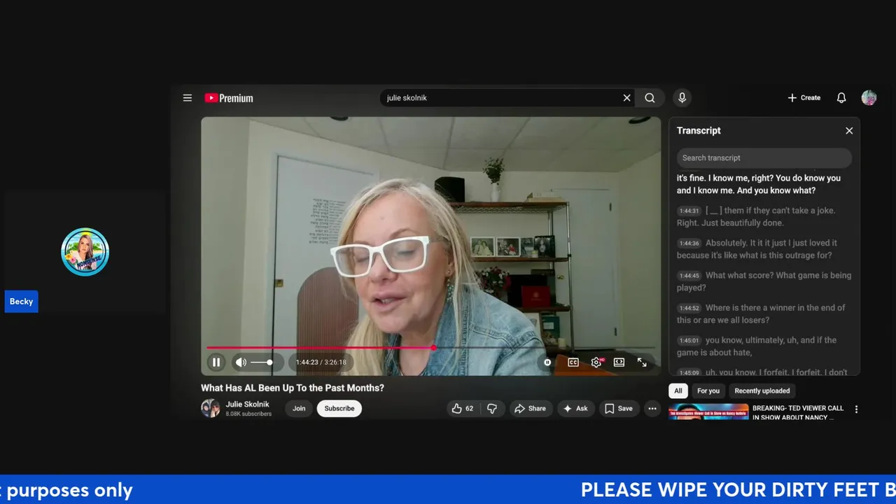The height and width of the screenshot is (504, 896).
Task: Save video to a playlist
Action: [x=619, y=408]
